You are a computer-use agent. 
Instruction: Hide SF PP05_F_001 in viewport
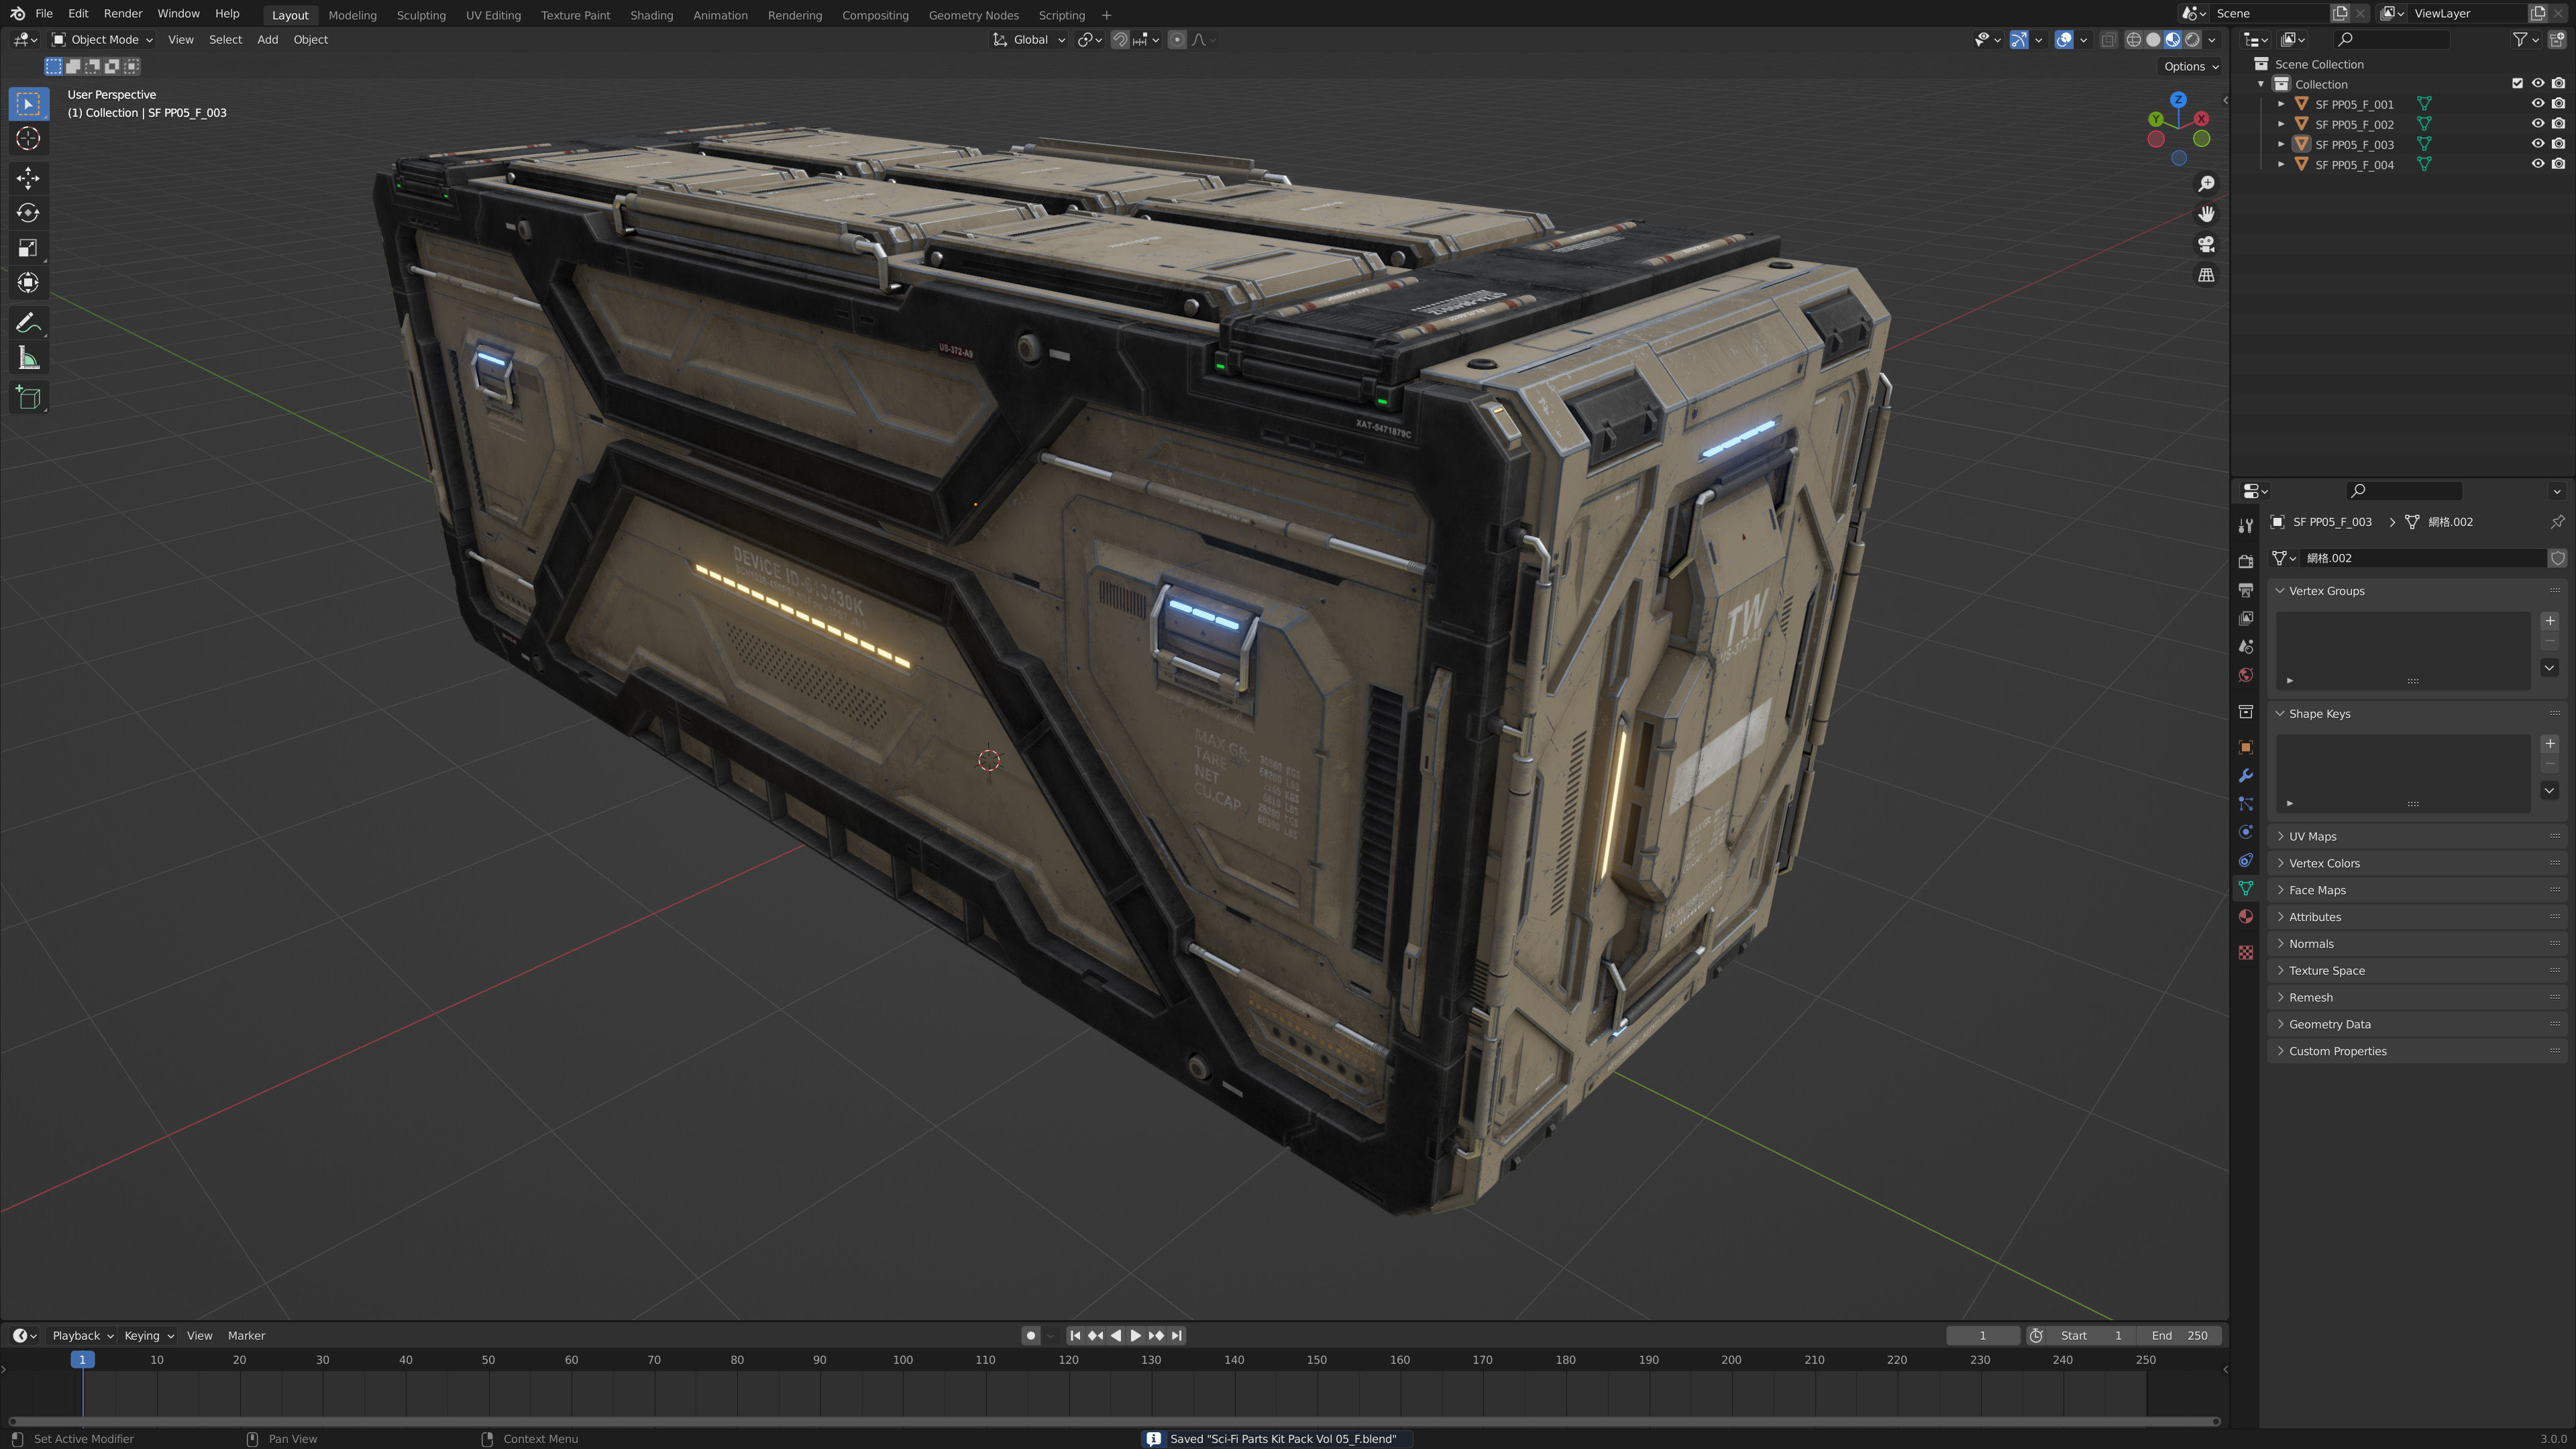pyautogui.click(x=2537, y=103)
